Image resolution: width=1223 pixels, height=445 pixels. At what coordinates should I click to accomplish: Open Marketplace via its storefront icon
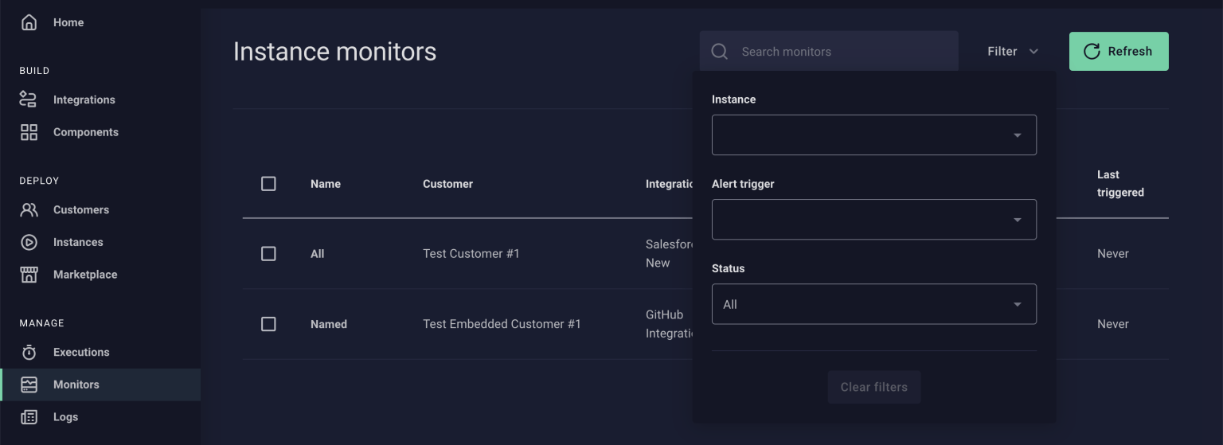pyautogui.click(x=29, y=275)
